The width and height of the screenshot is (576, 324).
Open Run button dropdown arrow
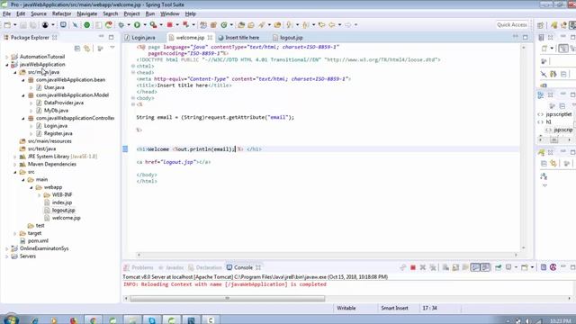145,25
